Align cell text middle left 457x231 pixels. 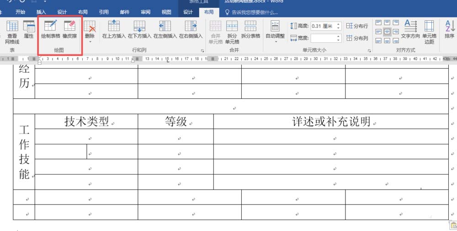(378, 31)
